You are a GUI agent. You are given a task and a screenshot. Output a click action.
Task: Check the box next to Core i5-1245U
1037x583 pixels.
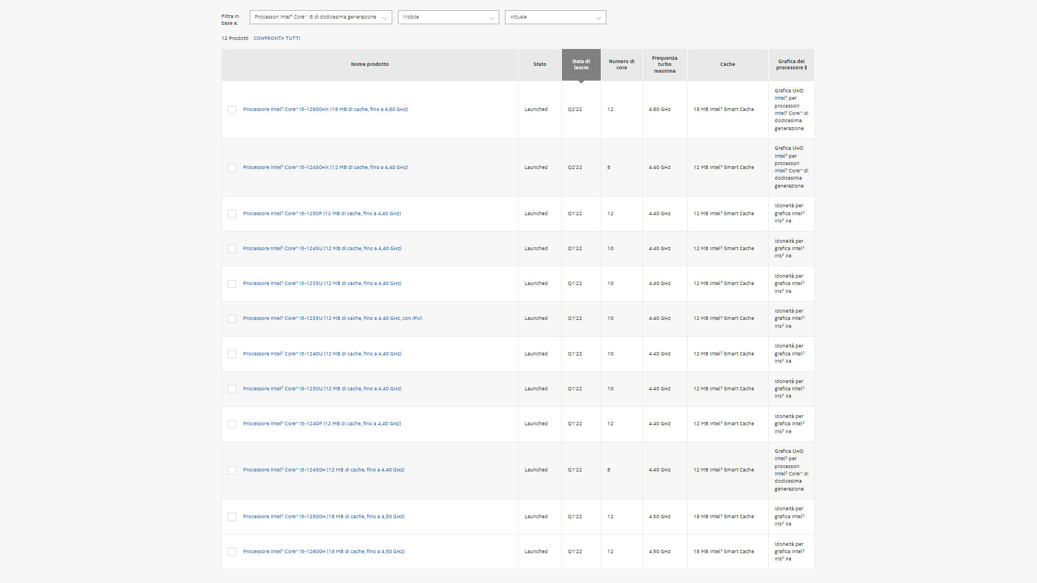[232, 249]
